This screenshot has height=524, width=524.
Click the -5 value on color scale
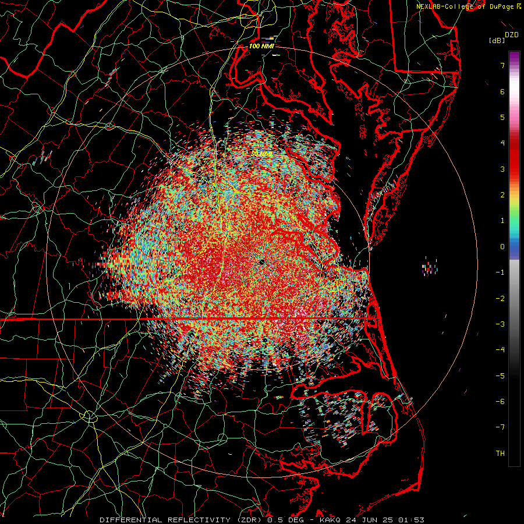pyautogui.click(x=500, y=376)
